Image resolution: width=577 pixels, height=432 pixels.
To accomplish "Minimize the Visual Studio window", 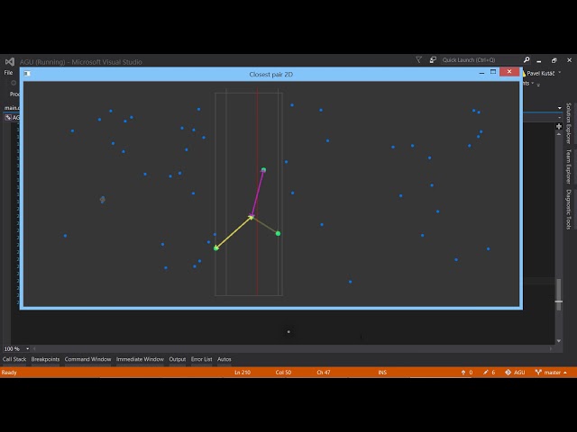I will [x=539, y=60].
